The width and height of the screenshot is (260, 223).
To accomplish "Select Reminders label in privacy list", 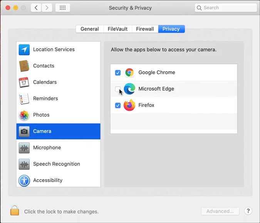I will (x=45, y=98).
